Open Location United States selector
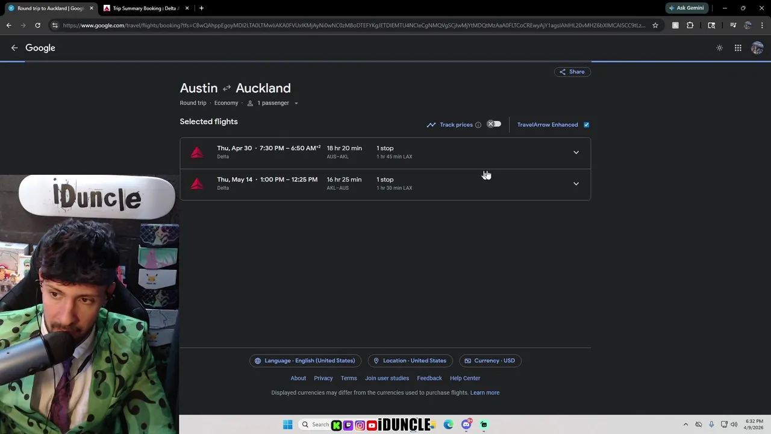This screenshot has height=434, width=771. (410, 360)
